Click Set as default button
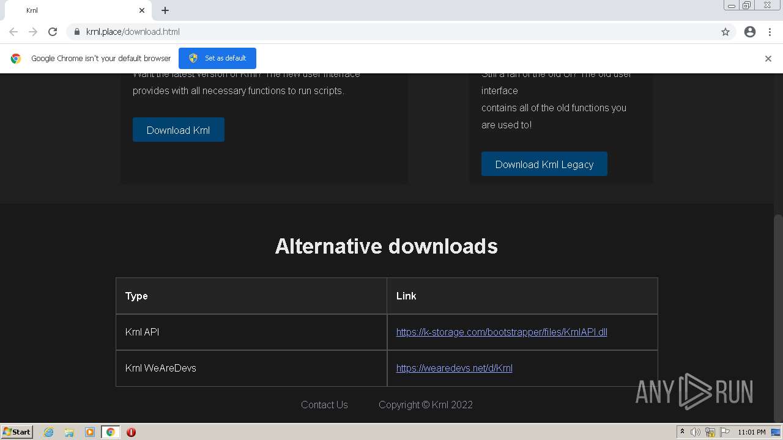 (217, 58)
